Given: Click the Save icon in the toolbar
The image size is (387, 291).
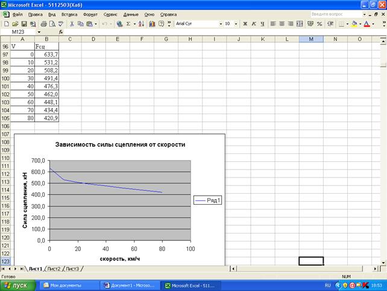Looking at the screenshot, I should pos(24,24).
